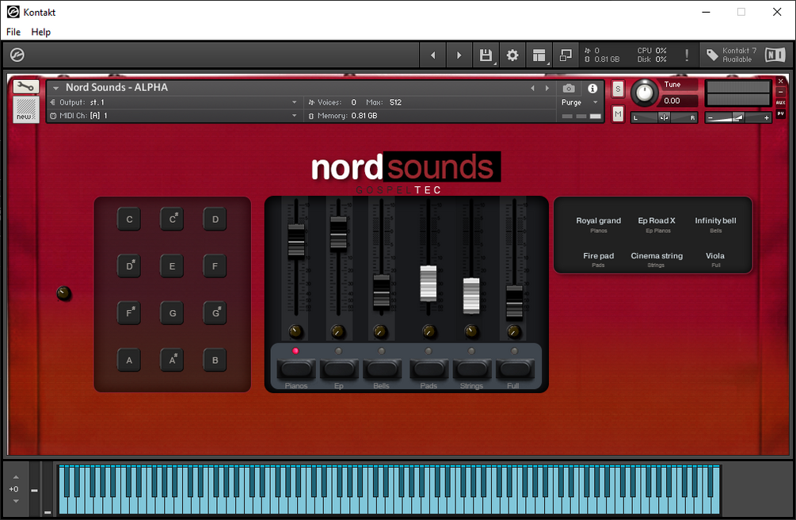This screenshot has height=520, width=796.
Task: Shift the keyboard octave down
Action: pyautogui.click(x=16, y=501)
